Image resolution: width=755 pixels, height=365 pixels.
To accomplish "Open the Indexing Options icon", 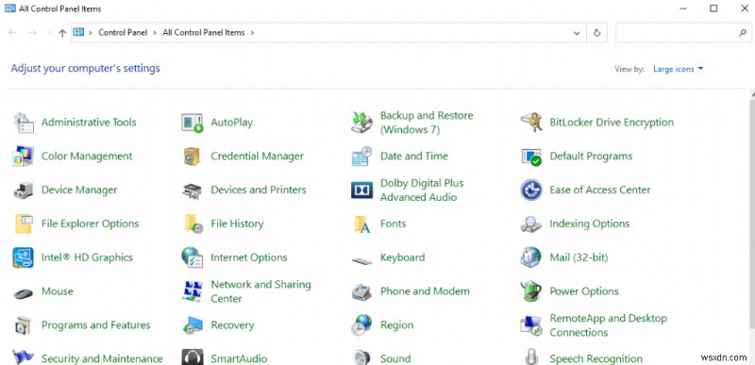I will tap(531, 224).
